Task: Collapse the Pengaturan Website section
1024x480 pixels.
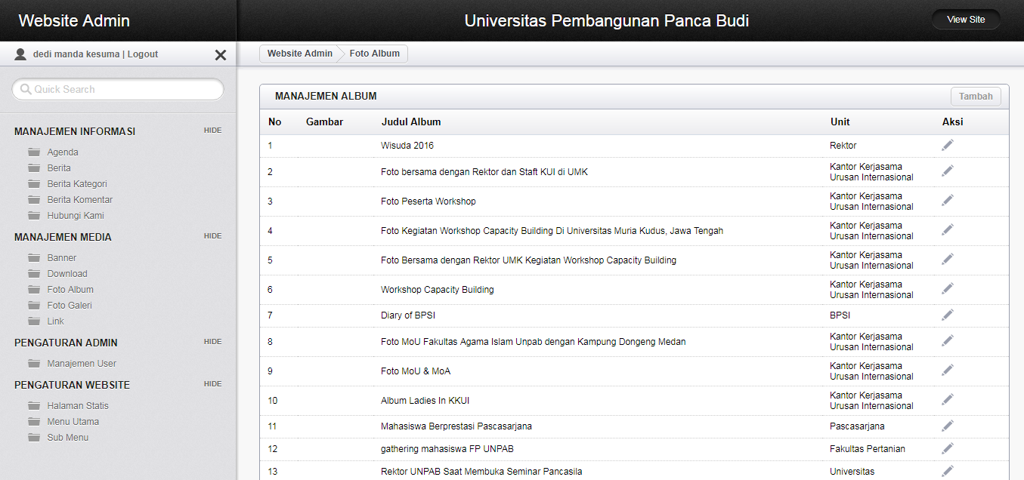Action: tap(212, 384)
